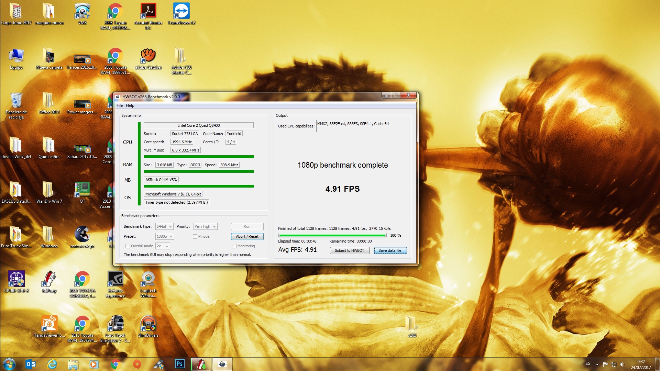Image resolution: width=660 pixels, height=371 pixels.
Task: Launch the OT desktop shortcut
Action: (x=82, y=193)
